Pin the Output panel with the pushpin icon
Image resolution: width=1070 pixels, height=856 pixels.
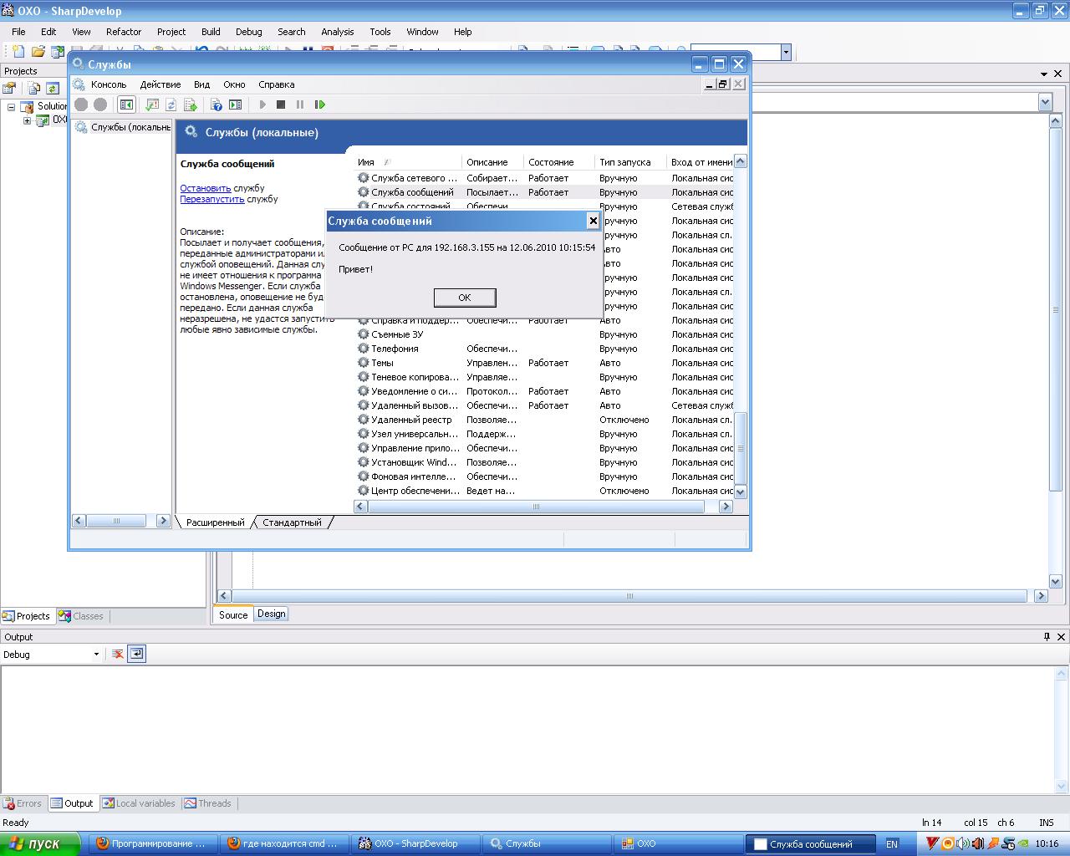coord(1047,637)
